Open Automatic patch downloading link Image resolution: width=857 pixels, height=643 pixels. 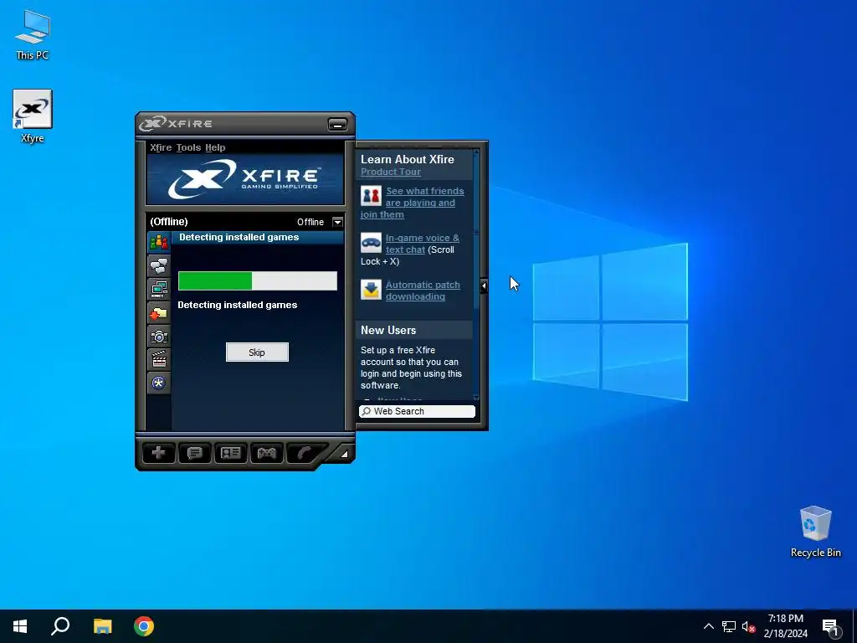(x=423, y=291)
